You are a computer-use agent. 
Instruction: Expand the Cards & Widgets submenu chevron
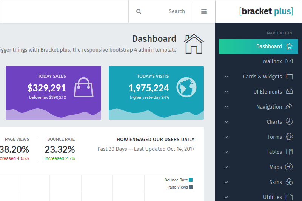click(x=226, y=77)
